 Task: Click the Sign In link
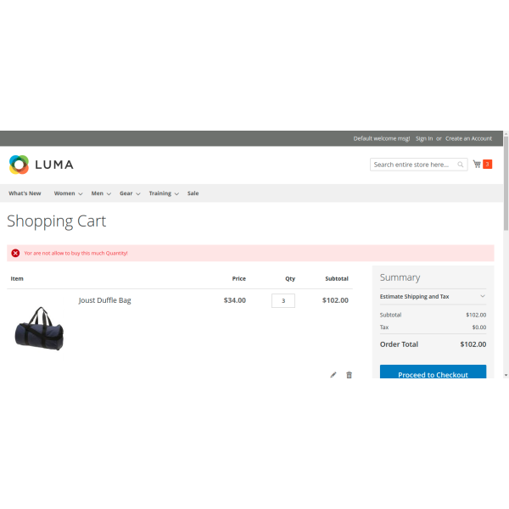pos(424,138)
